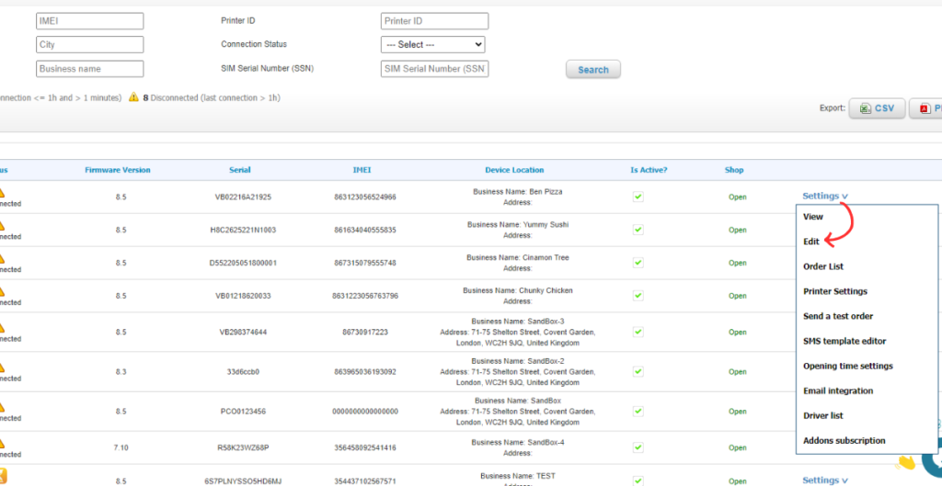Open SMS template editor from menu
Image resolution: width=942 pixels, height=486 pixels.
coord(844,341)
